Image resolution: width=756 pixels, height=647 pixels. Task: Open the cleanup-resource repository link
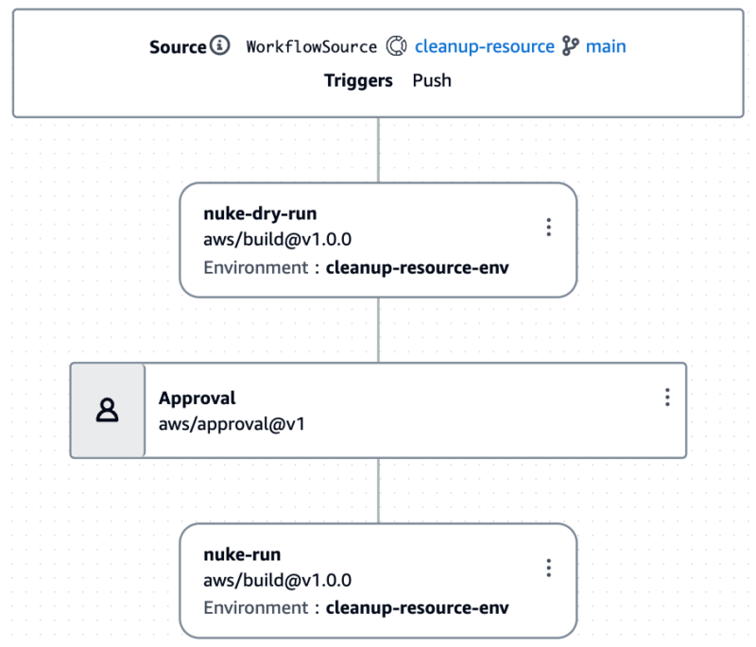coord(485,46)
